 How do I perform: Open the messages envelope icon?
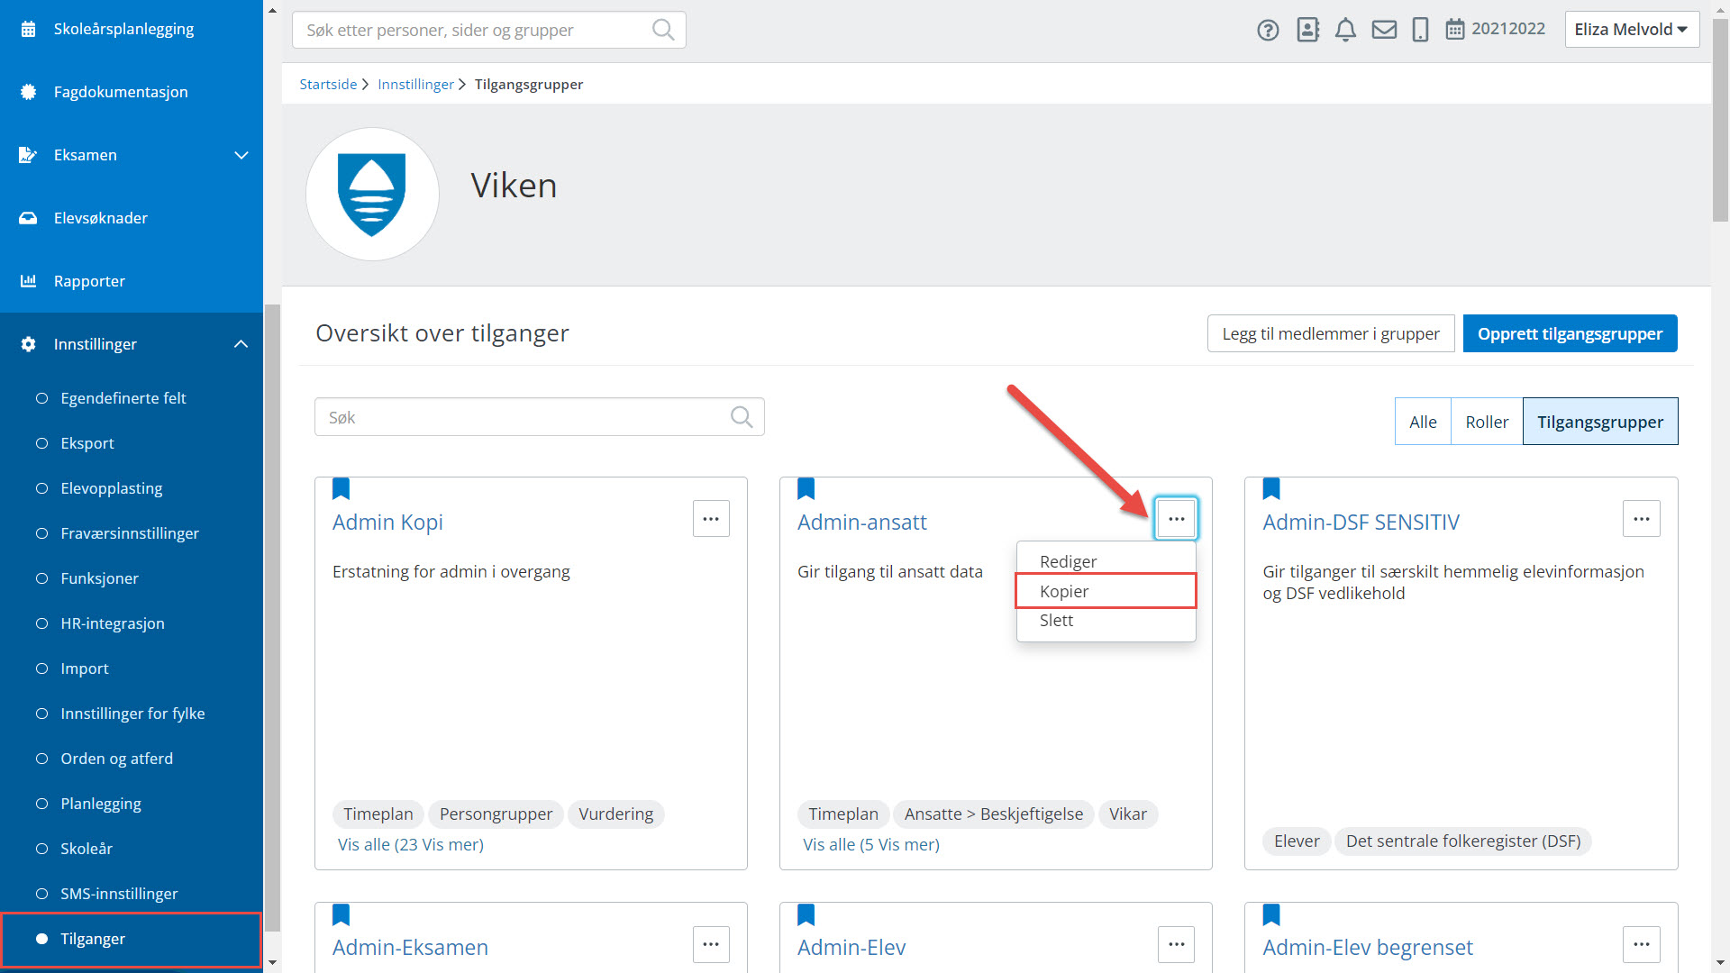(1384, 30)
